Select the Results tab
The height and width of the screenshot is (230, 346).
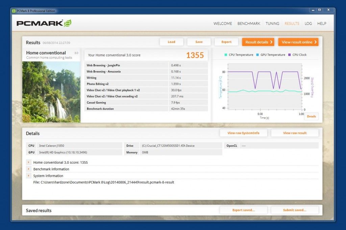pyautogui.click(x=292, y=23)
